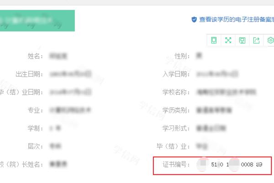Click the blue shield icon
The image size is (274, 183).
point(194,20)
